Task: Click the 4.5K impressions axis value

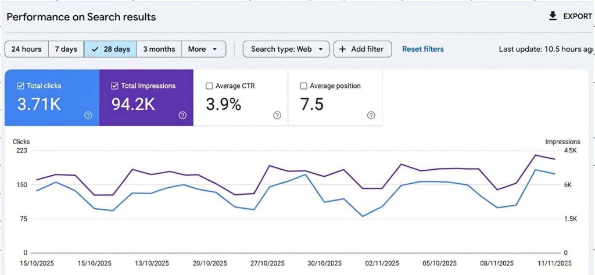Action: (571, 151)
